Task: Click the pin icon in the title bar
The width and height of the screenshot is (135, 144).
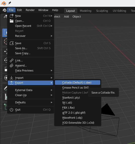Action: coord(10,3)
